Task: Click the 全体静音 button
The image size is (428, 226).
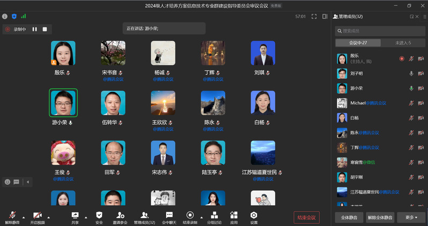Action: [x=349, y=217]
